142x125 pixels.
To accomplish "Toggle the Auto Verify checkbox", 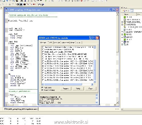I will coord(42,88).
